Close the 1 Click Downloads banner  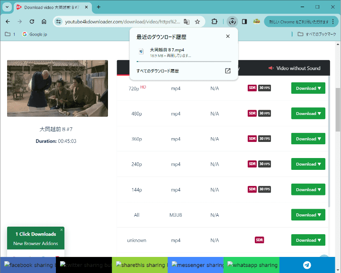pyautogui.click(x=61, y=230)
